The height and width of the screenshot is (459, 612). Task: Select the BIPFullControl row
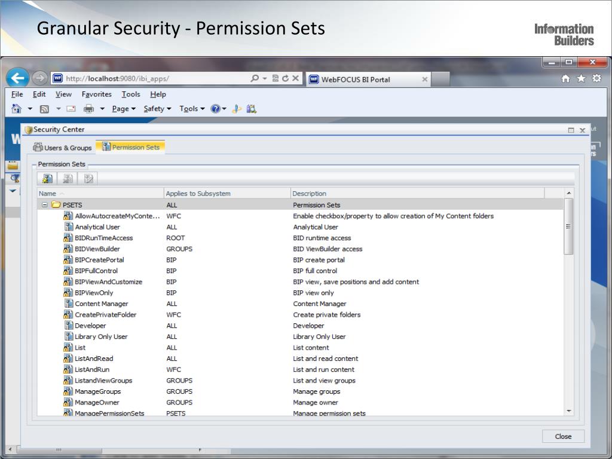point(300,271)
